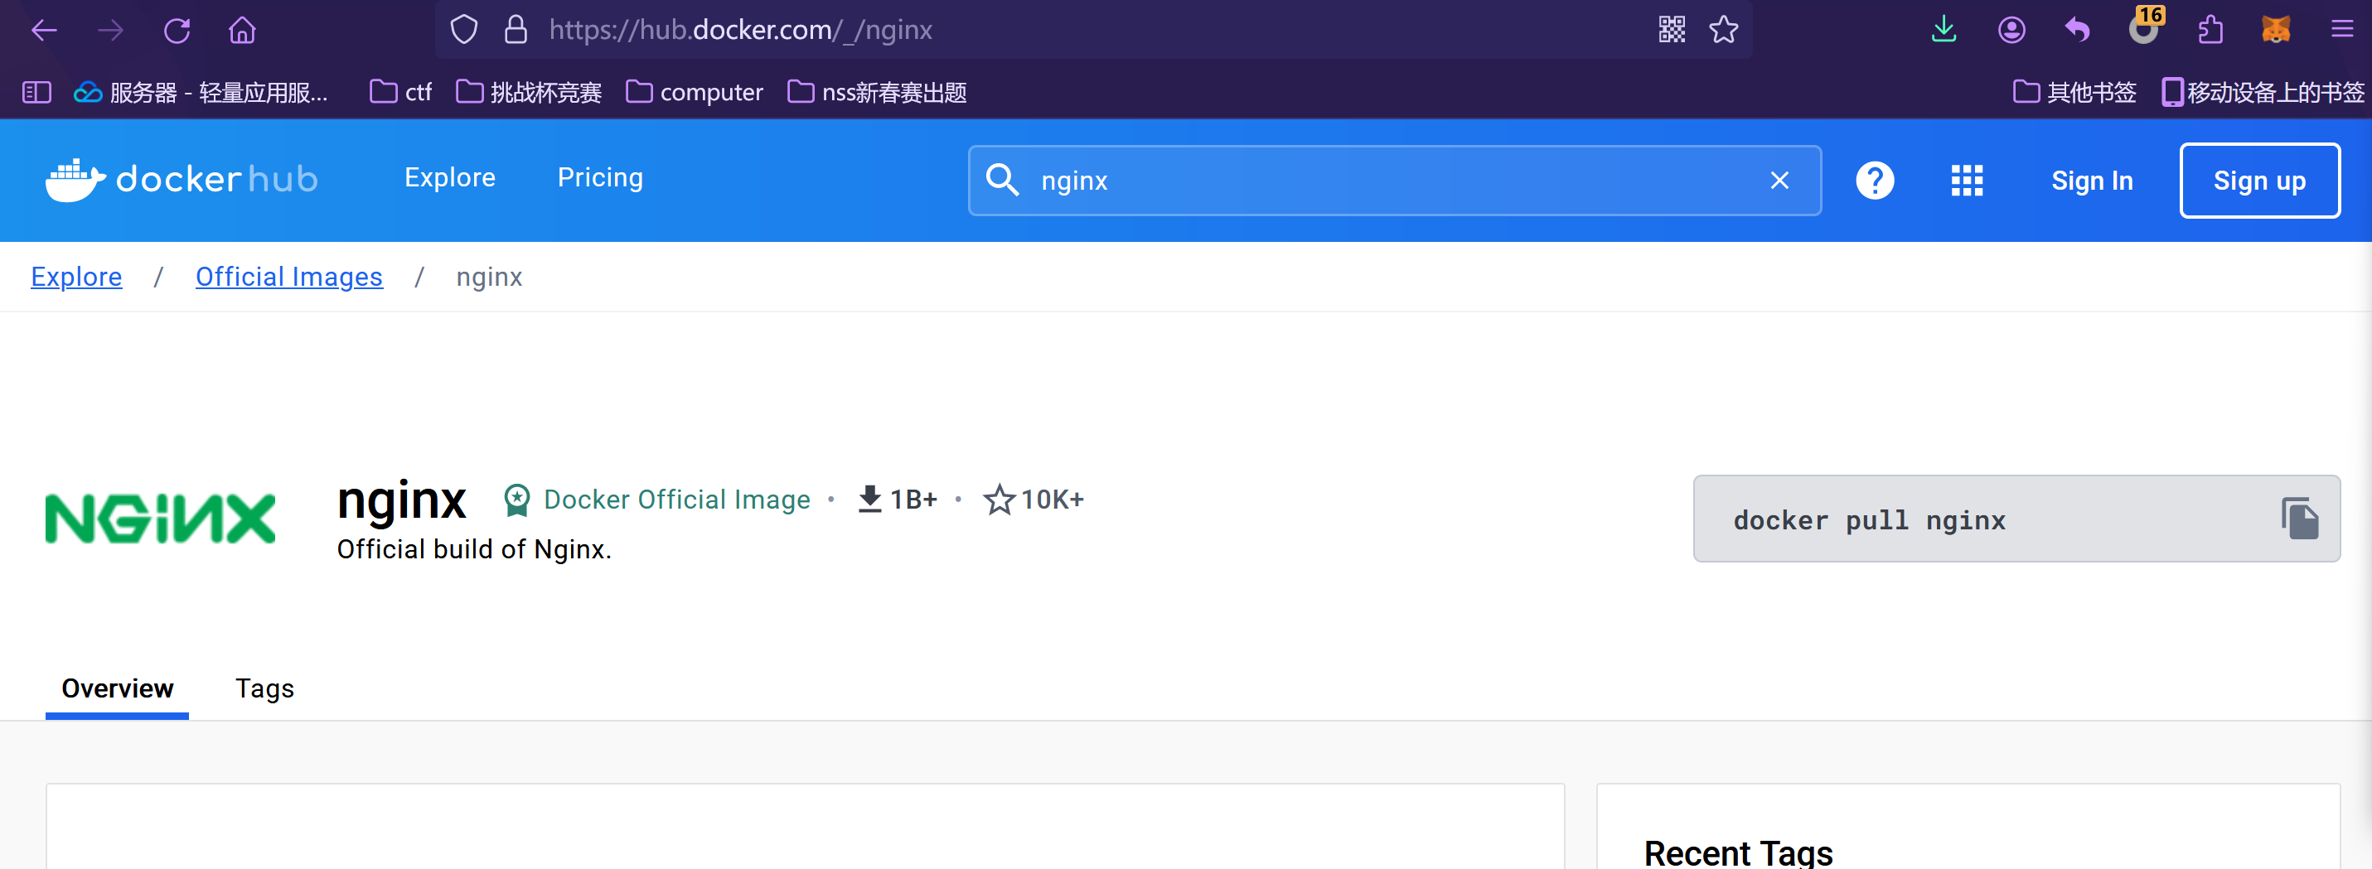The width and height of the screenshot is (2372, 869).
Task: Select the docker pull nginx text
Action: [x=1869, y=520]
